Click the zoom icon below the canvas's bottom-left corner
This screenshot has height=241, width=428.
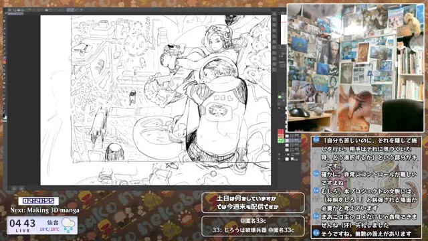[x=14, y=189]
